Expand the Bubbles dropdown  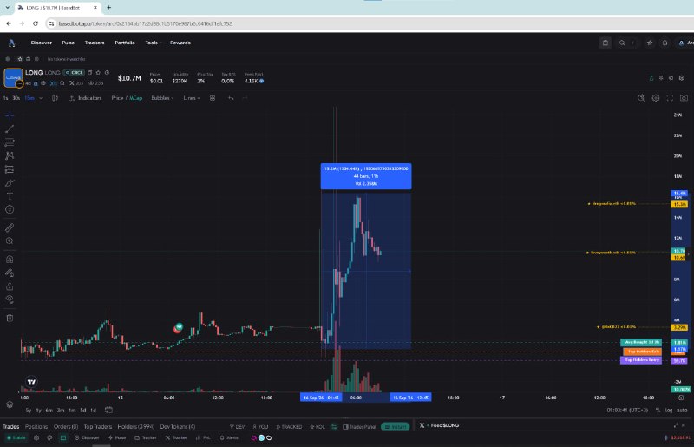click(162, 98)
